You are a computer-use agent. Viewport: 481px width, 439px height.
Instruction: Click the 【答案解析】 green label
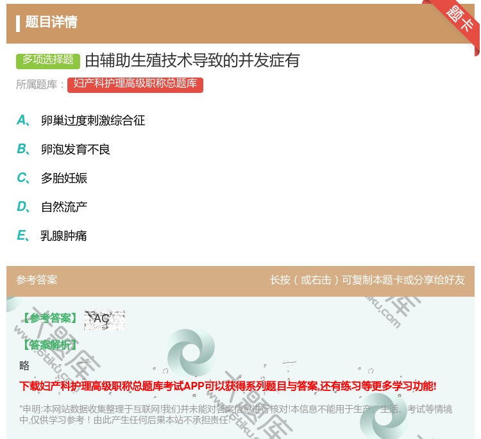pos(50,345)
